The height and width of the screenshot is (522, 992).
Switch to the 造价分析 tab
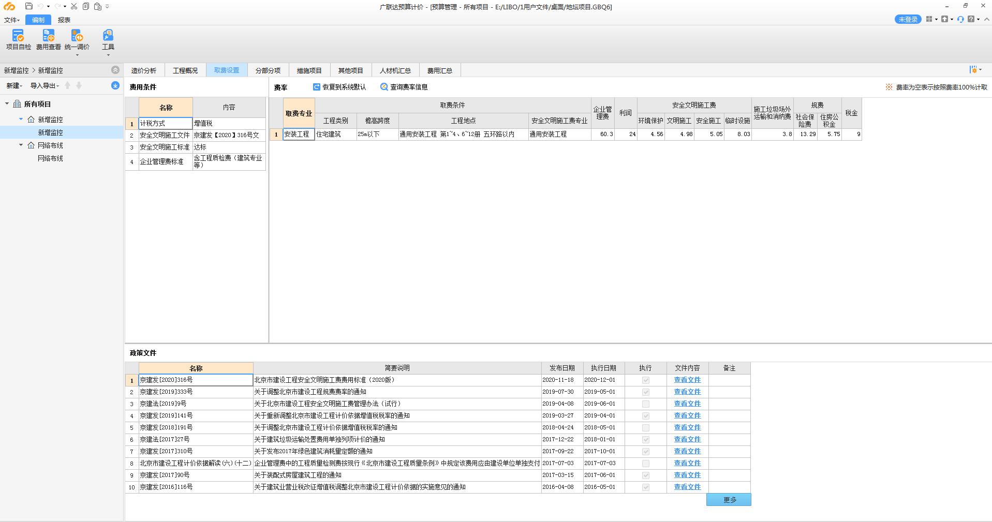pos(144,70)
